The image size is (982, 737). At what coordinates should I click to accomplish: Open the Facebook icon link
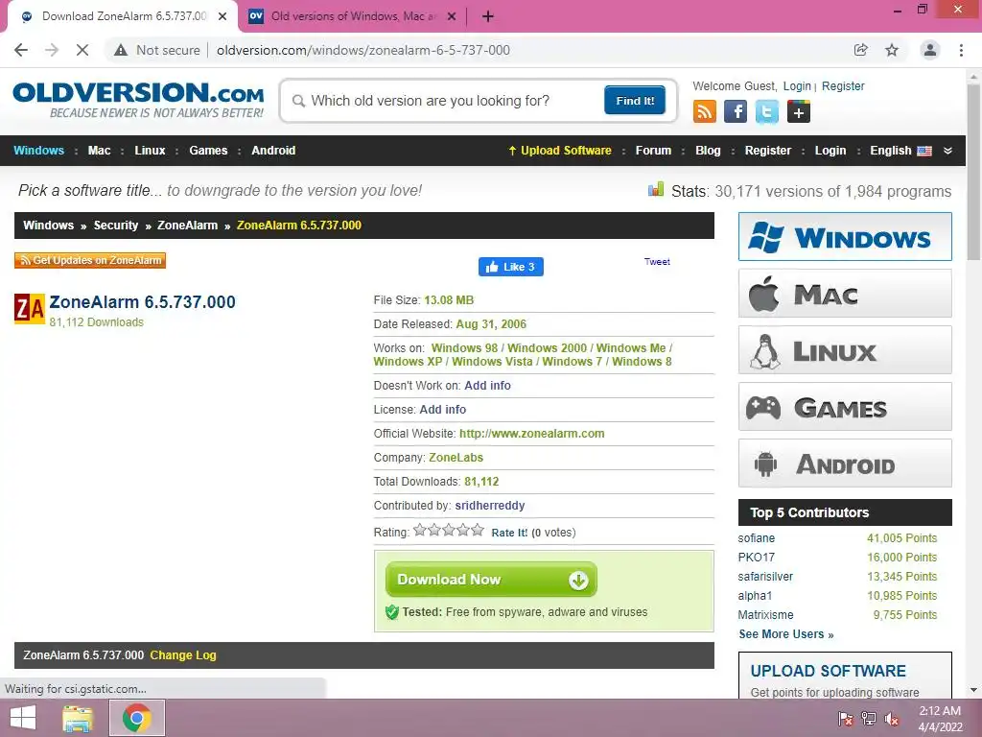pos(736,112)
